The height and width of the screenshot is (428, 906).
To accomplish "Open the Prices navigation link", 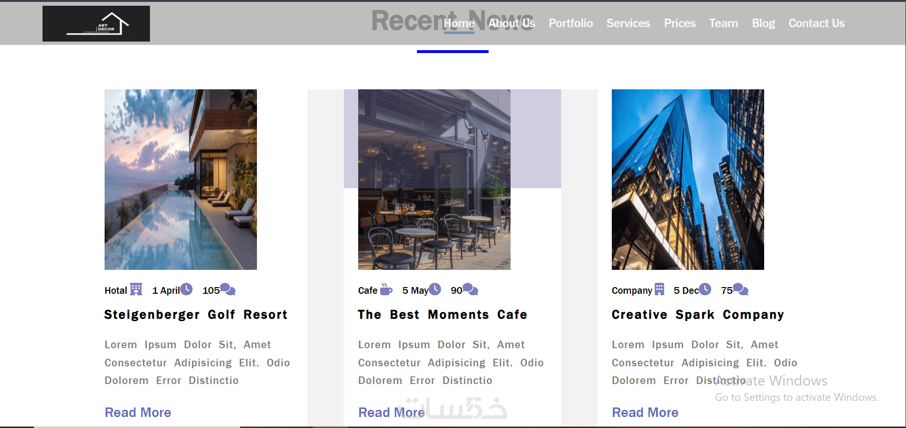I will click(x=680, y=23).
